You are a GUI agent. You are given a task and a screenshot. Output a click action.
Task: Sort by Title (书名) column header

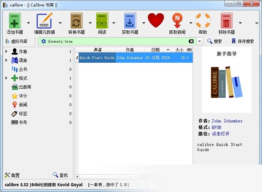pos(97,50)
